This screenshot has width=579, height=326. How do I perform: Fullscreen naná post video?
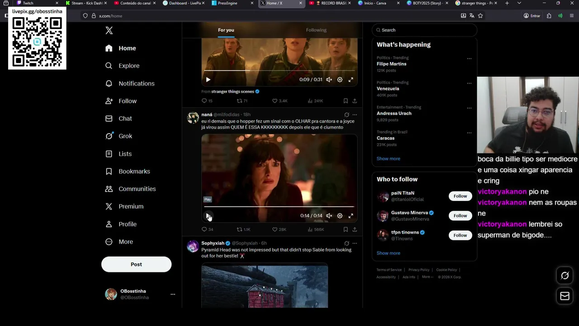[x=351, y=216]
